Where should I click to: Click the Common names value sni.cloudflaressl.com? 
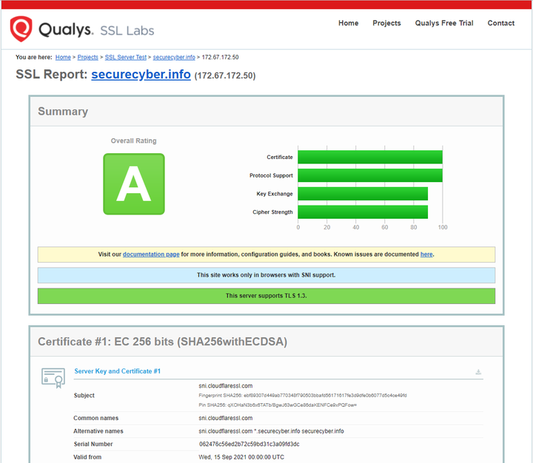pyautogui.click(x=225, y=418)
